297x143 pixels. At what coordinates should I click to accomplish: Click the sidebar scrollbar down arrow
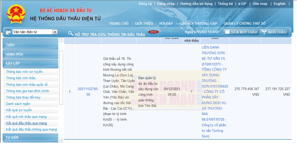click(x=61, y=141)
